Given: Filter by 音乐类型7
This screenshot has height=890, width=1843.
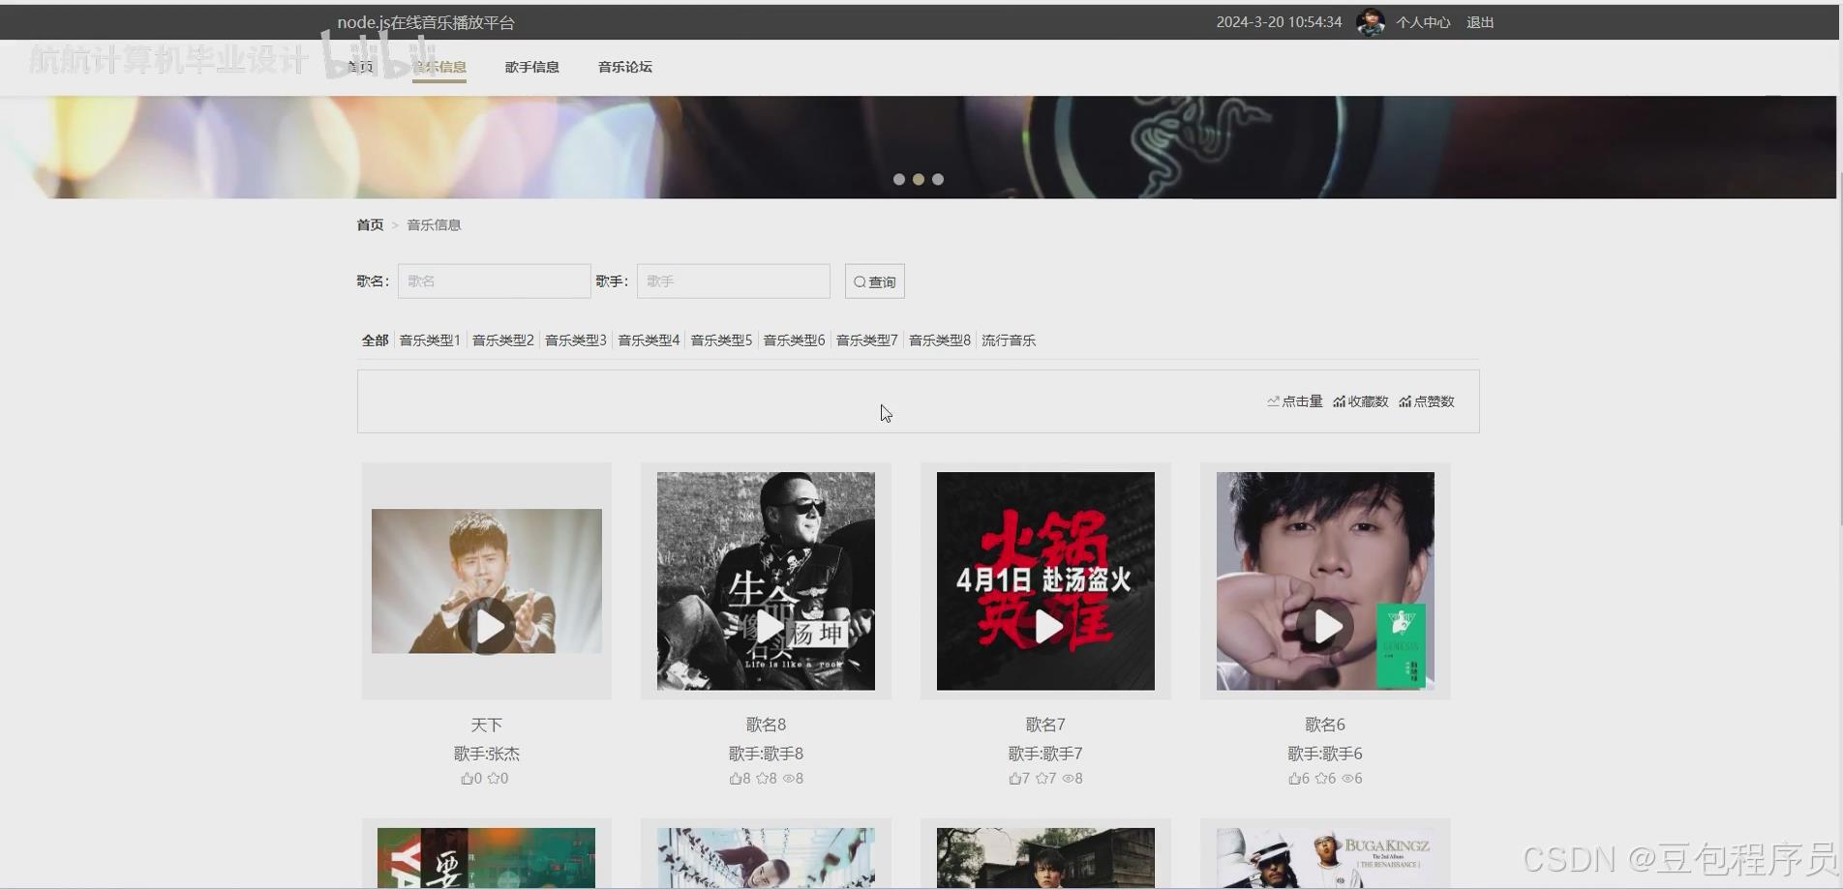Looking at the screenshot, I should click(867, 341).
